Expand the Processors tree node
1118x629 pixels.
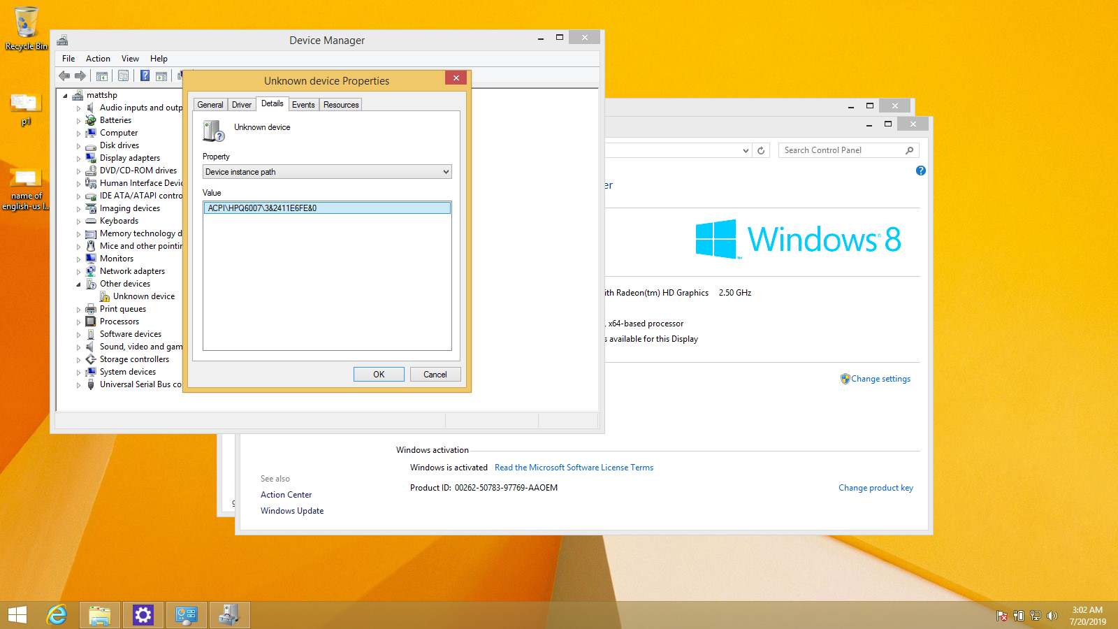click(78, 322)
